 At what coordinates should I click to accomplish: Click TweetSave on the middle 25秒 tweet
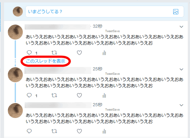click(x=112, y=74)
